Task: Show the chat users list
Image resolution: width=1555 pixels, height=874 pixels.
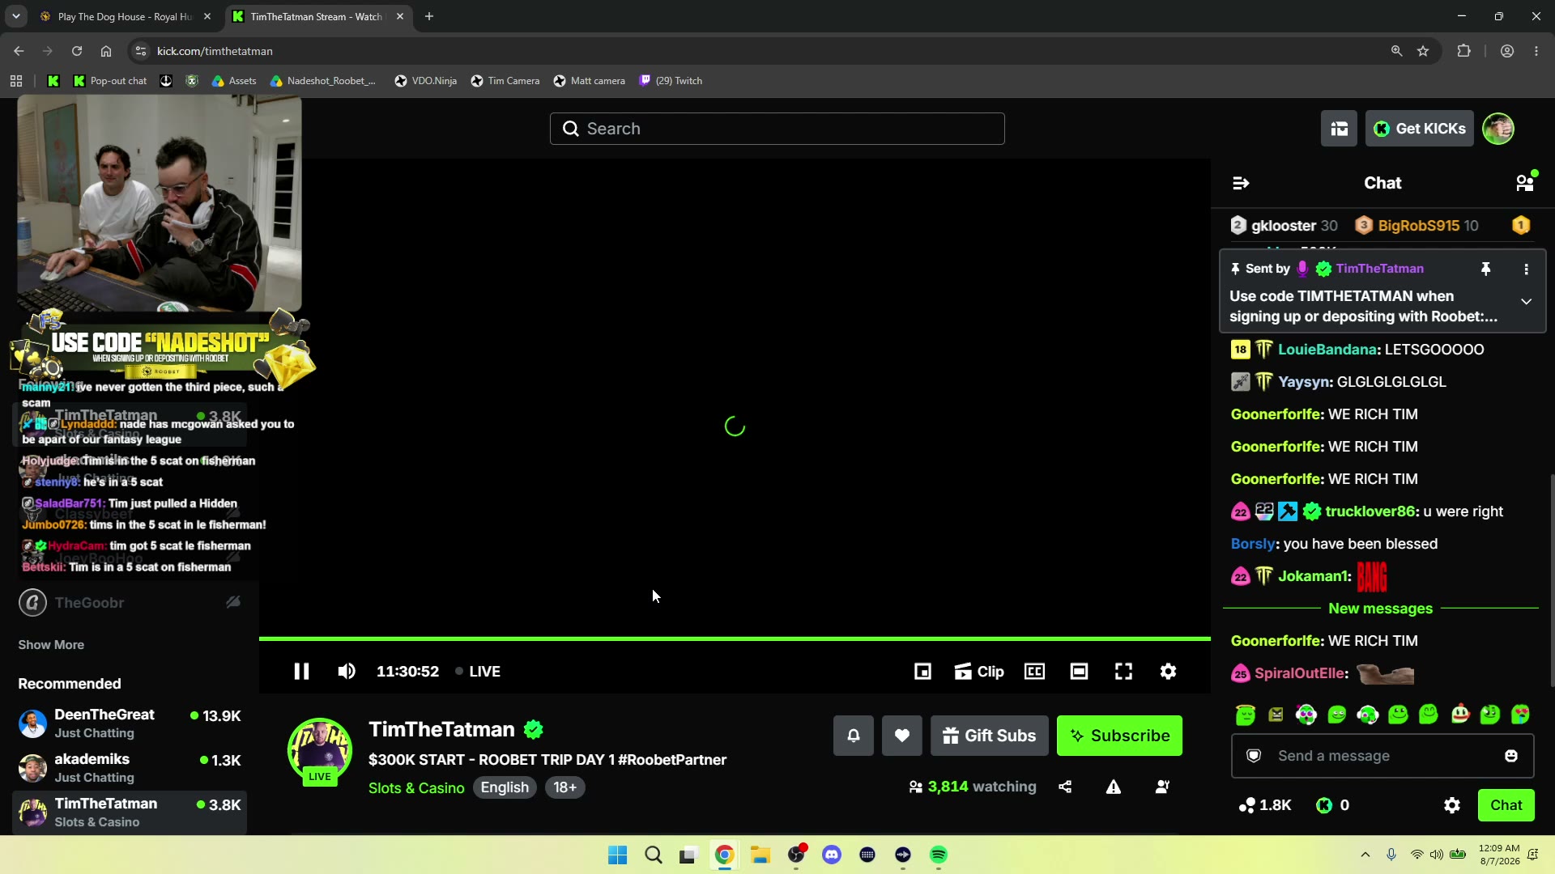Action: click(1526, 183)
